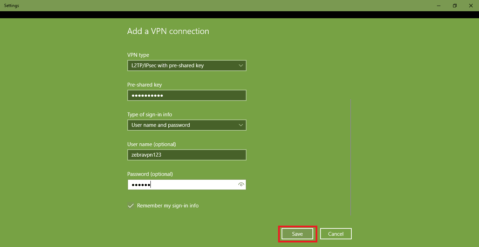Click the 'Add a VPN connection' heading
This screenshot has height=247, width=479.
tap(168, 31)
